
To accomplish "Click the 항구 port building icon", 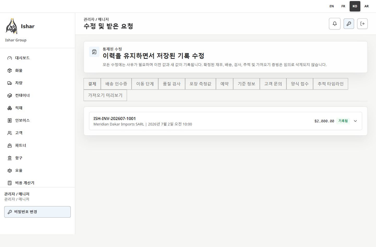I will (10, 158).
